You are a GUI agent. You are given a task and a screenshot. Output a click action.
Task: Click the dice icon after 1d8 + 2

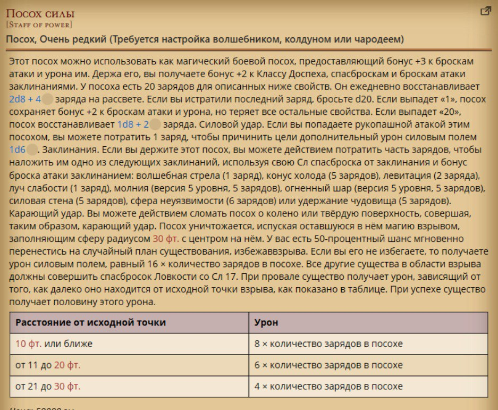point(155,124)
